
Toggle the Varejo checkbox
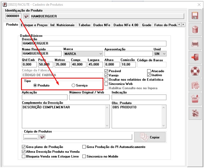(x=106, y=75)
